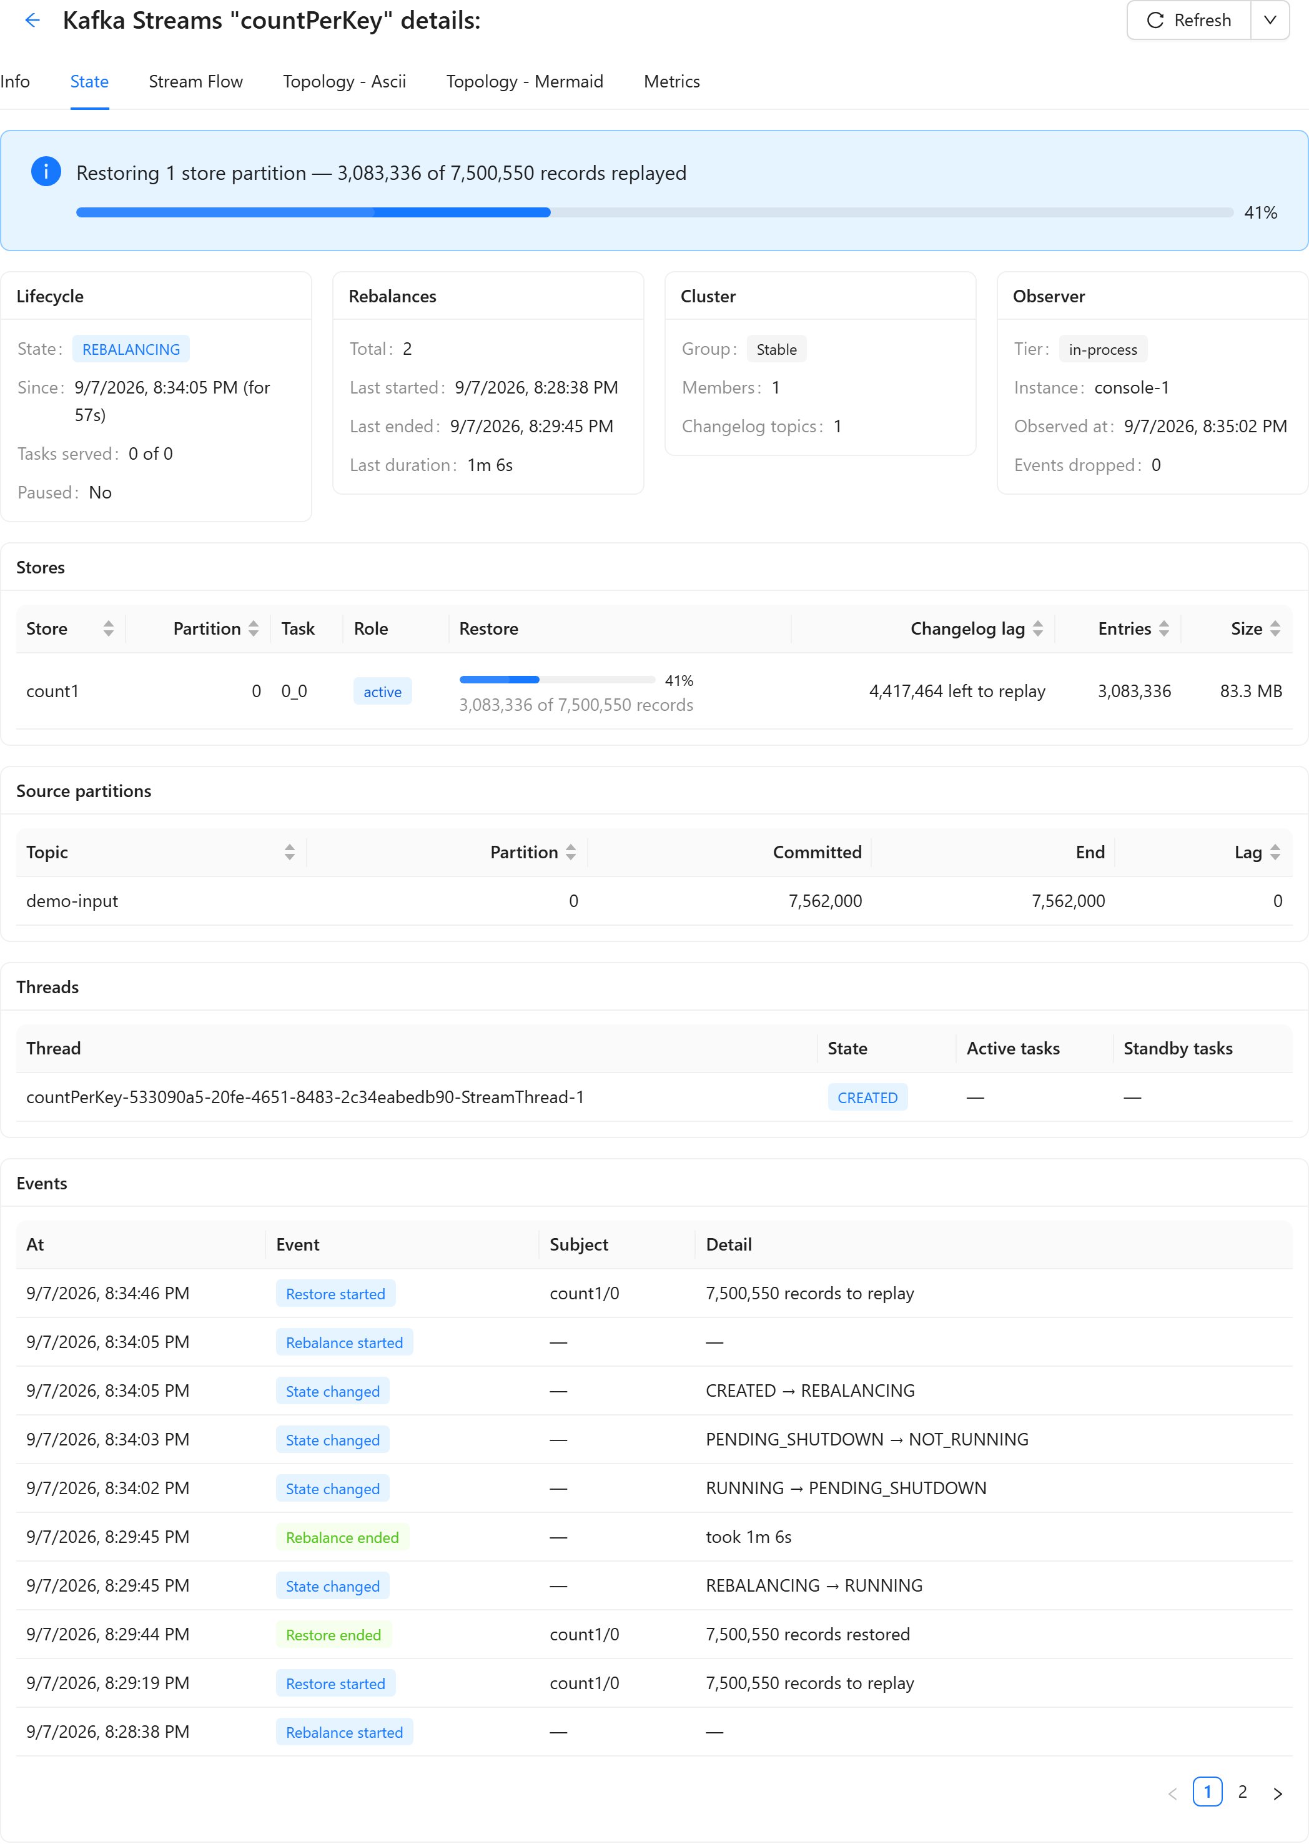Click '4,417,464 left to replay' cell
This screenshot has width=1309, height=1844.
[x=957, y=691]
